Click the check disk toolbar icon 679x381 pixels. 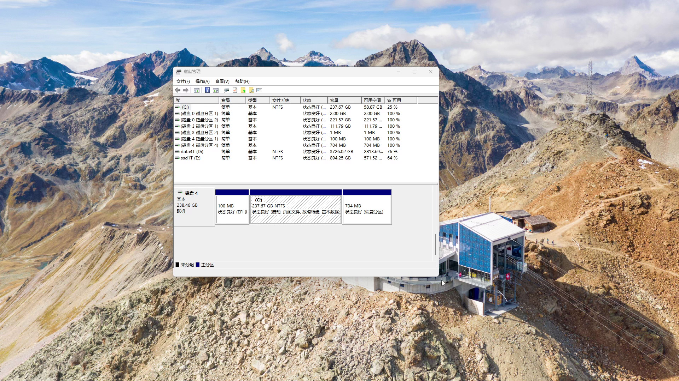click(x=234, y=90)
